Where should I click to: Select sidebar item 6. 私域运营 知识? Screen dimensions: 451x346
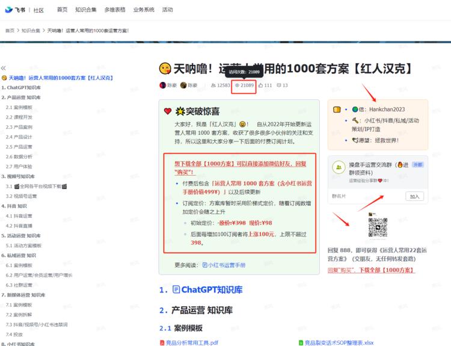click(x=19, y=256)
